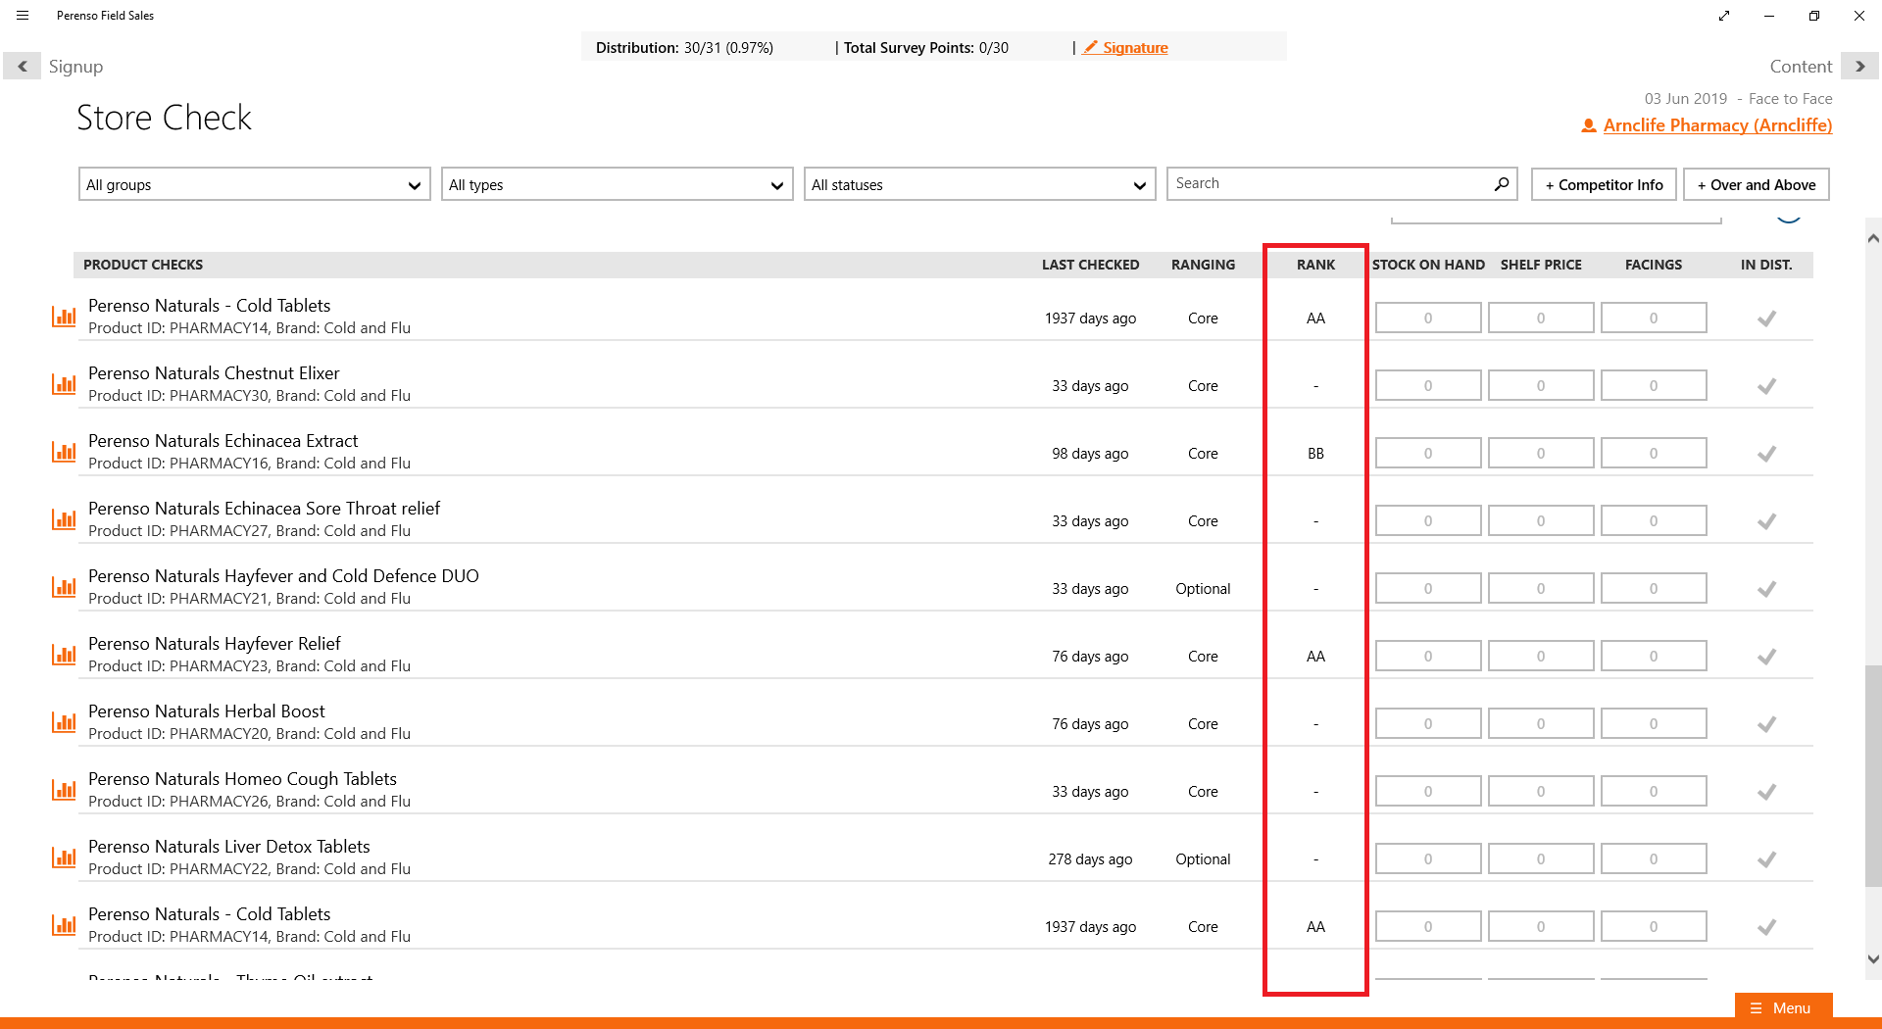1882x1029 pixels.
Task: Click the scrollbar up arrow
Action: click(x=1873, y=238)
